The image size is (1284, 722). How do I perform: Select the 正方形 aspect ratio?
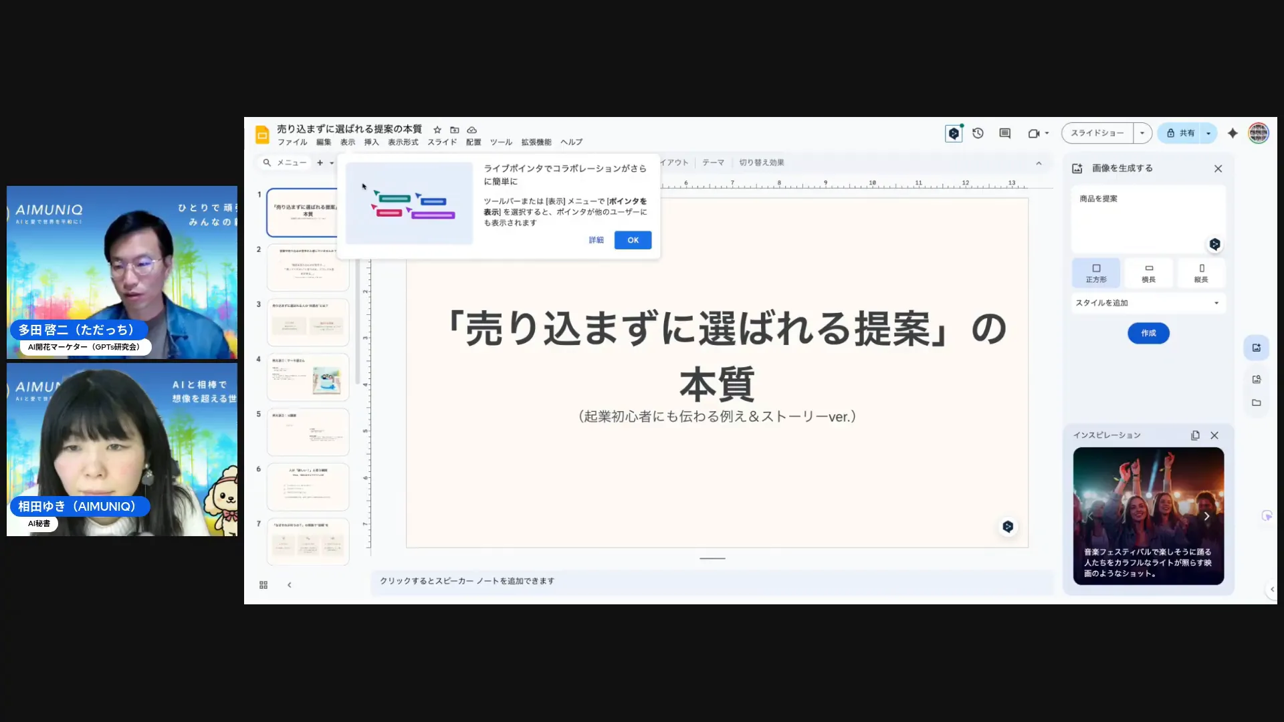1095,273
